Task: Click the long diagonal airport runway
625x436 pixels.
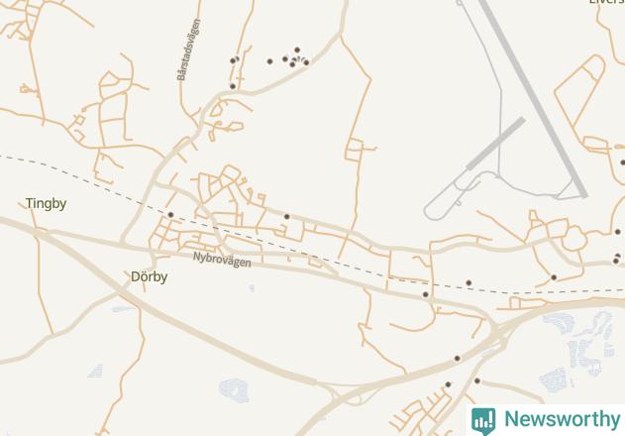Action: [533, 98]
